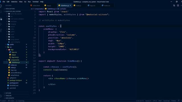
Task: Collapse the App folder chevron
Action: 7,50
